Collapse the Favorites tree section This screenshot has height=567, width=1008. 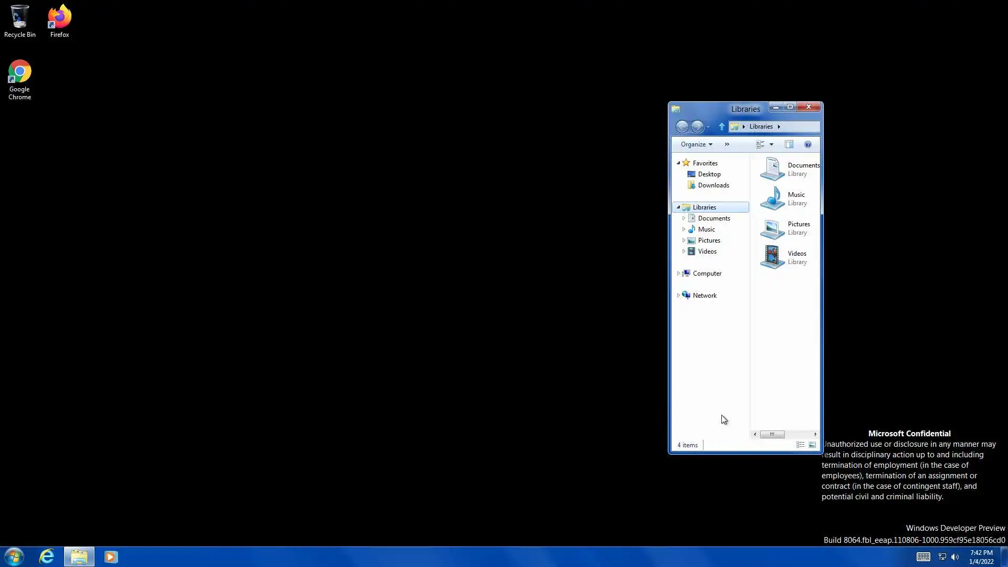coord(678,163)
